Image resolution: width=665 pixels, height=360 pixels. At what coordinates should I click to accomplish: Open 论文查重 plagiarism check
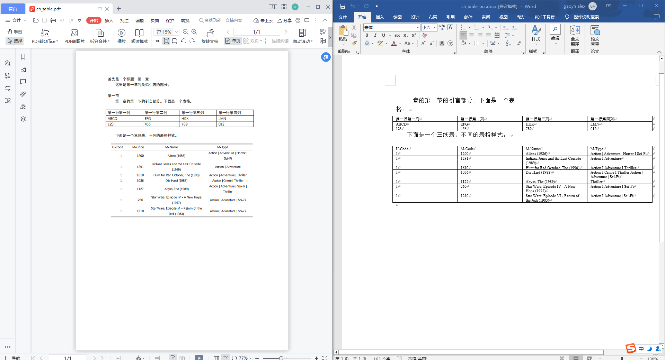[x=595, y=36]
